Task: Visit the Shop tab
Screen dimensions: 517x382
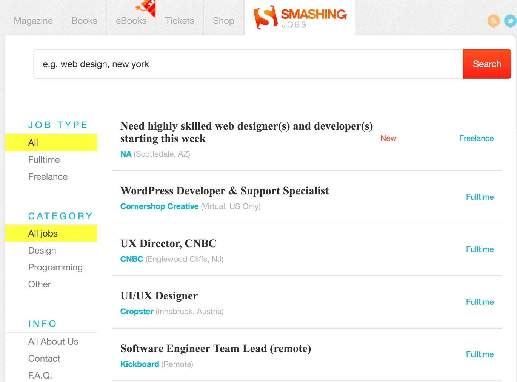Action: click(223, 21)
